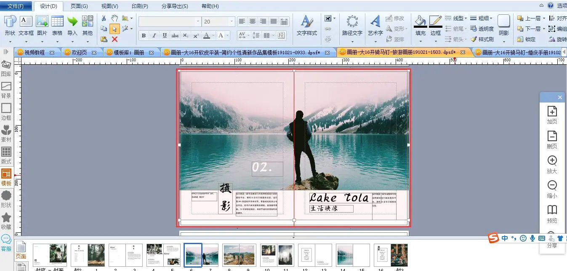Click the red delete X icon
Image resolution: width=567 pixels, height=271 pixels.
114,39
